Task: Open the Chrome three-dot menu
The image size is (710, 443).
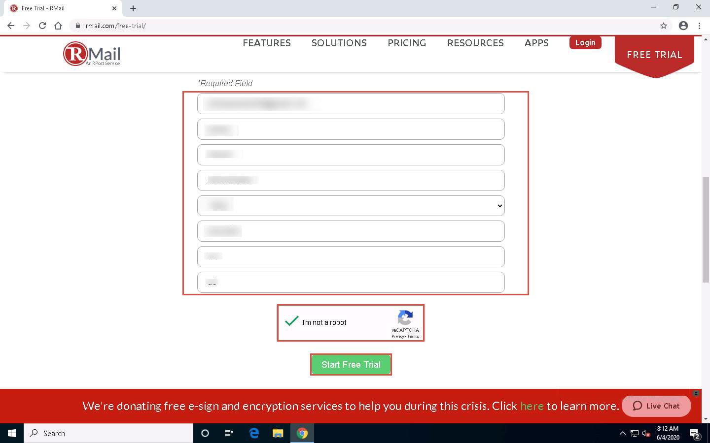Action: coord(699,26)
